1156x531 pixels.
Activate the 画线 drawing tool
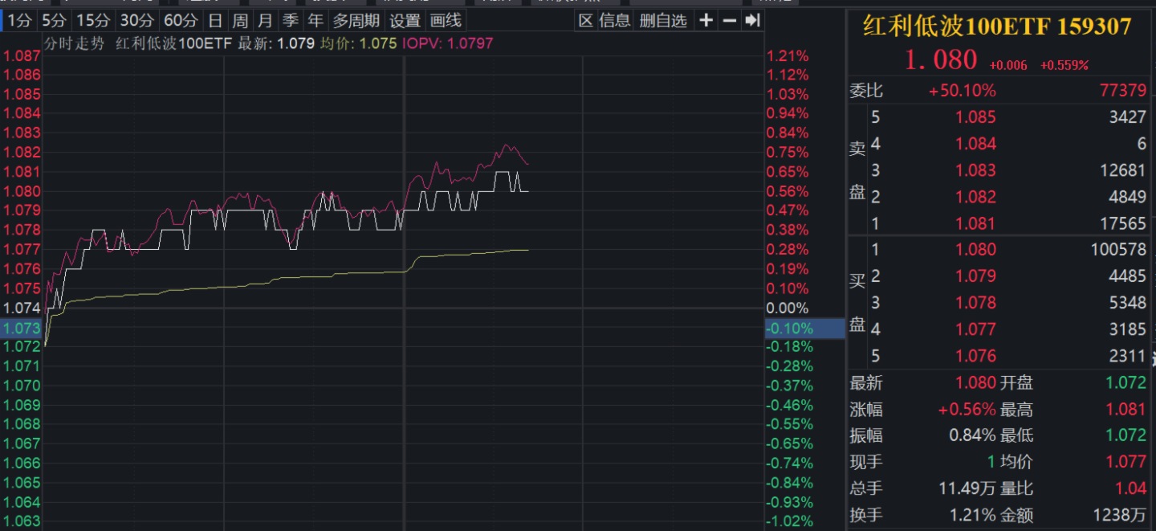pos(446,21)
